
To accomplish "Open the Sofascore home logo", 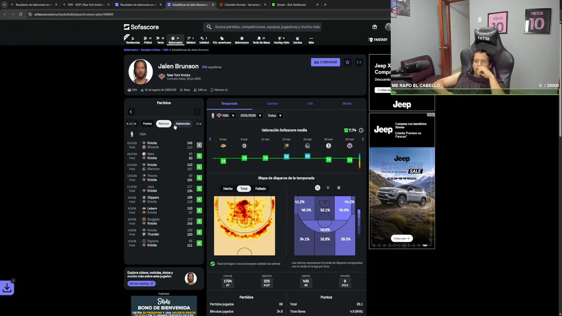I will click(141, 27).
